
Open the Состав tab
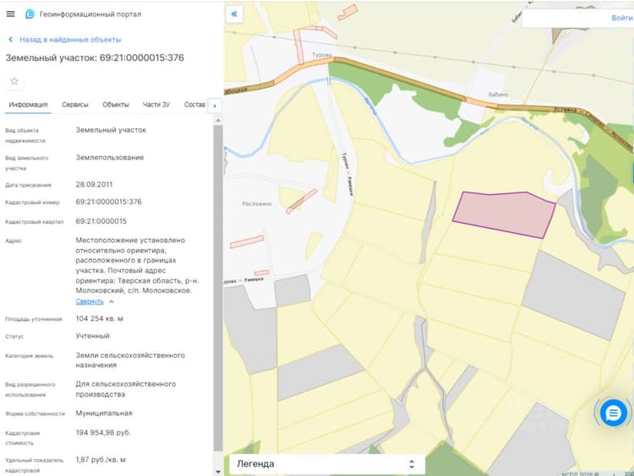(194, 105)
